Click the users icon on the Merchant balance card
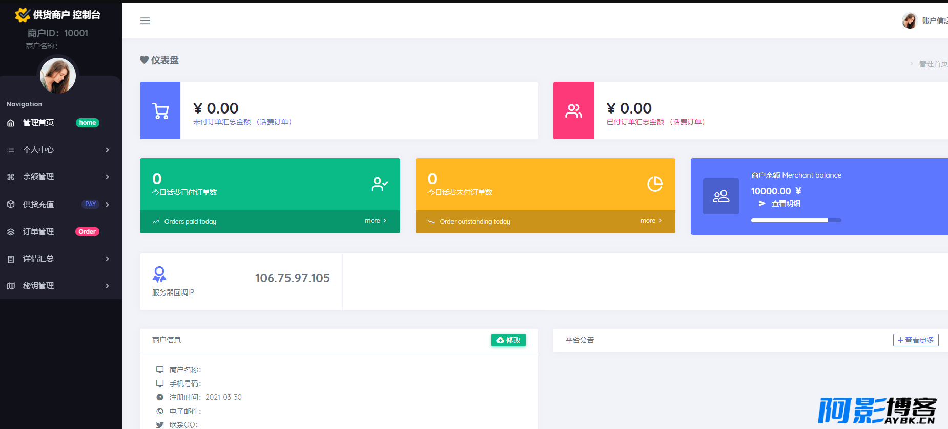Viewport: 948px width, 429px height. (721, 196)
